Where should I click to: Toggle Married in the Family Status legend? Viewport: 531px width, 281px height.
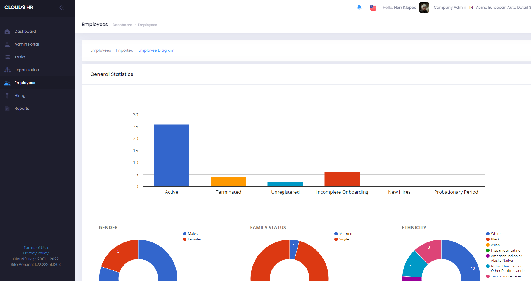click(343, 233)
